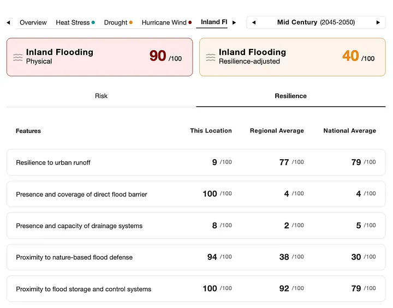The height and width of the screenshot is (308, 393).
Task: Click the teal dot next to Heat Stress
Action: point(93,22)
